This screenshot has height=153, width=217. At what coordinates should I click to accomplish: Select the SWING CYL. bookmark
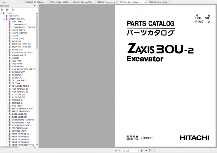(x=17, y=78)
